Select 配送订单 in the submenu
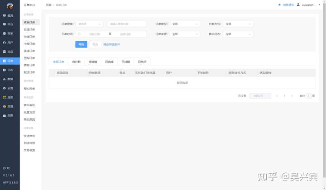 click(29, 72)
